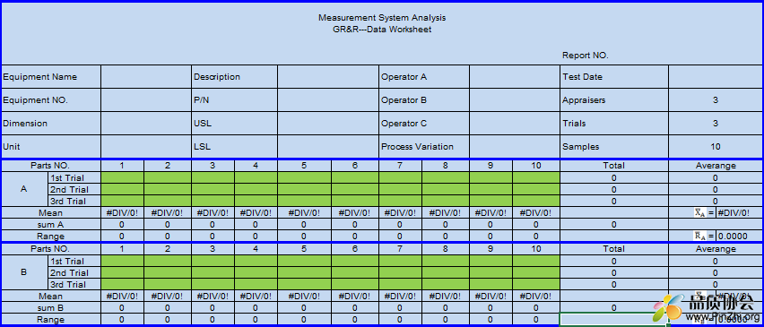Click the Trials cell showing 3

coord(716,124)
